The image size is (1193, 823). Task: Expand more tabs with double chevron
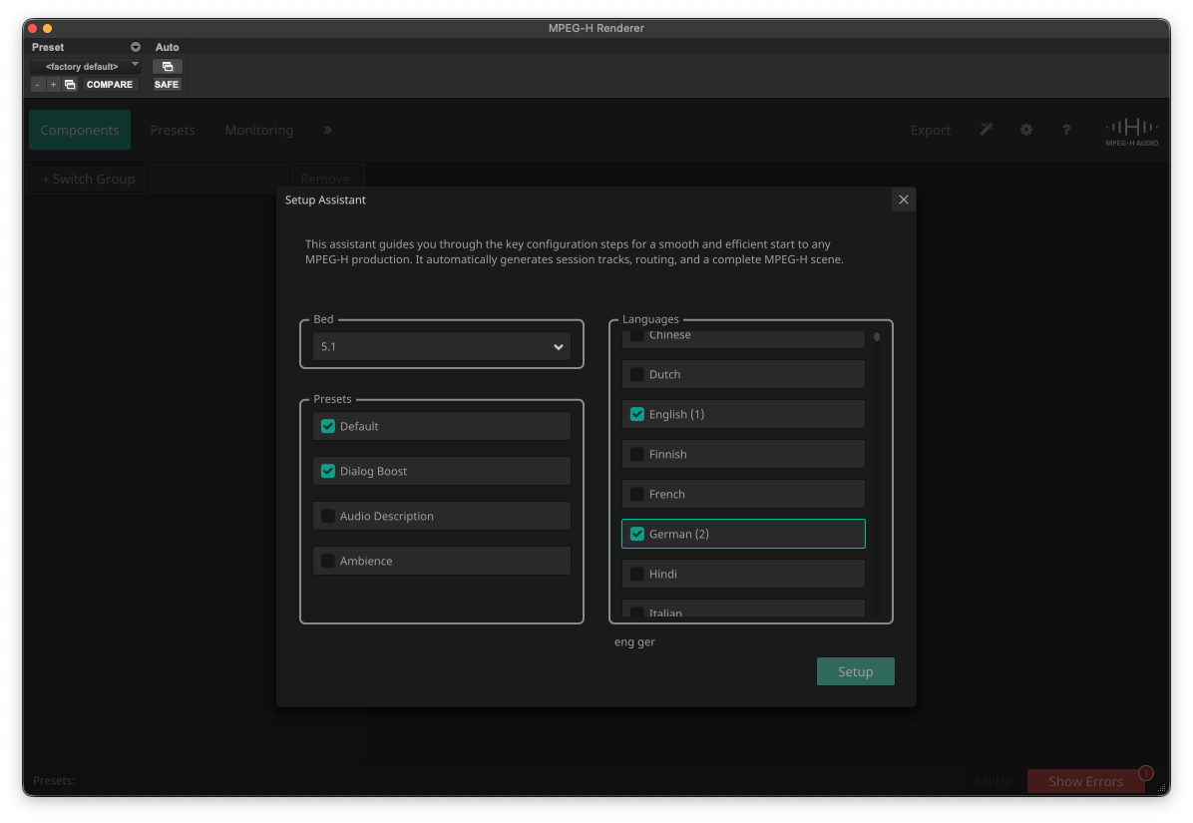pos(328,130)
